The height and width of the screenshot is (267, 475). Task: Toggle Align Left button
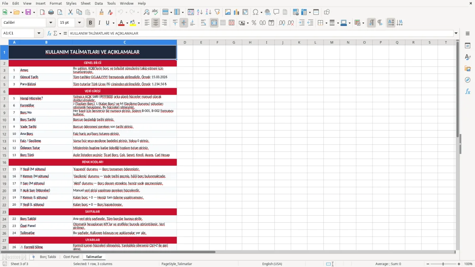(x=147, y=23)
